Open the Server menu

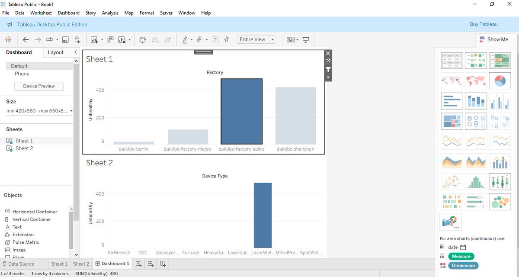pyautogui.click(x=166, y=13)
